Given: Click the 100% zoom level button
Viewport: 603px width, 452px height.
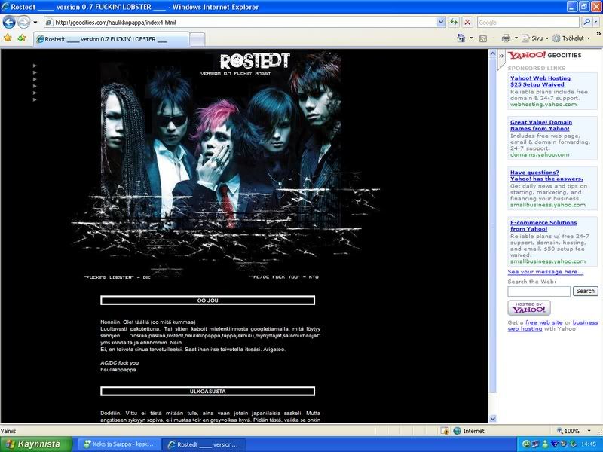Looking at the screenshot, I should click(568, 431).
